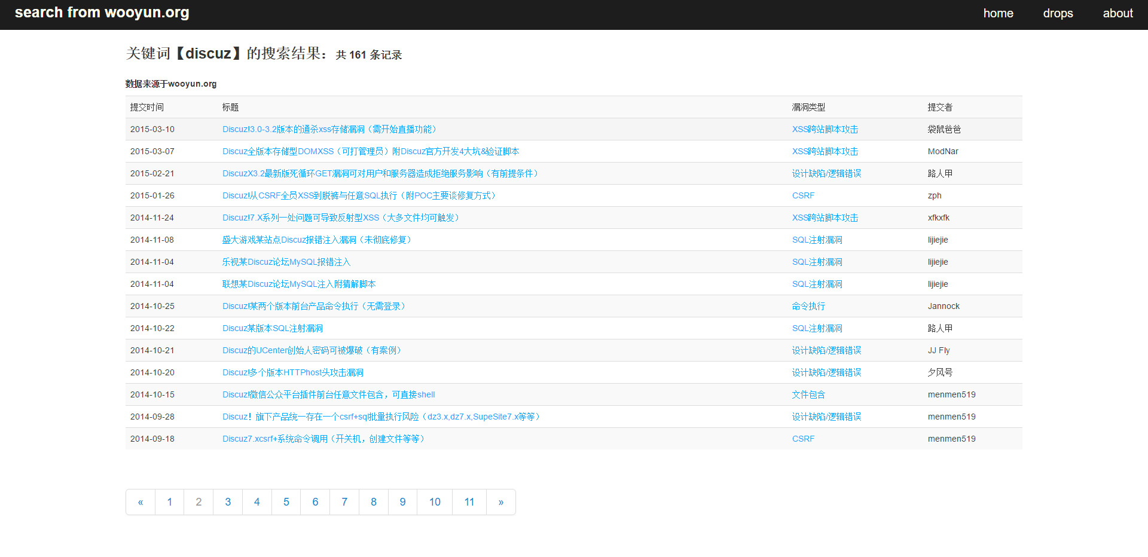
Task: Go to page 11 of results
Action: 469,502
